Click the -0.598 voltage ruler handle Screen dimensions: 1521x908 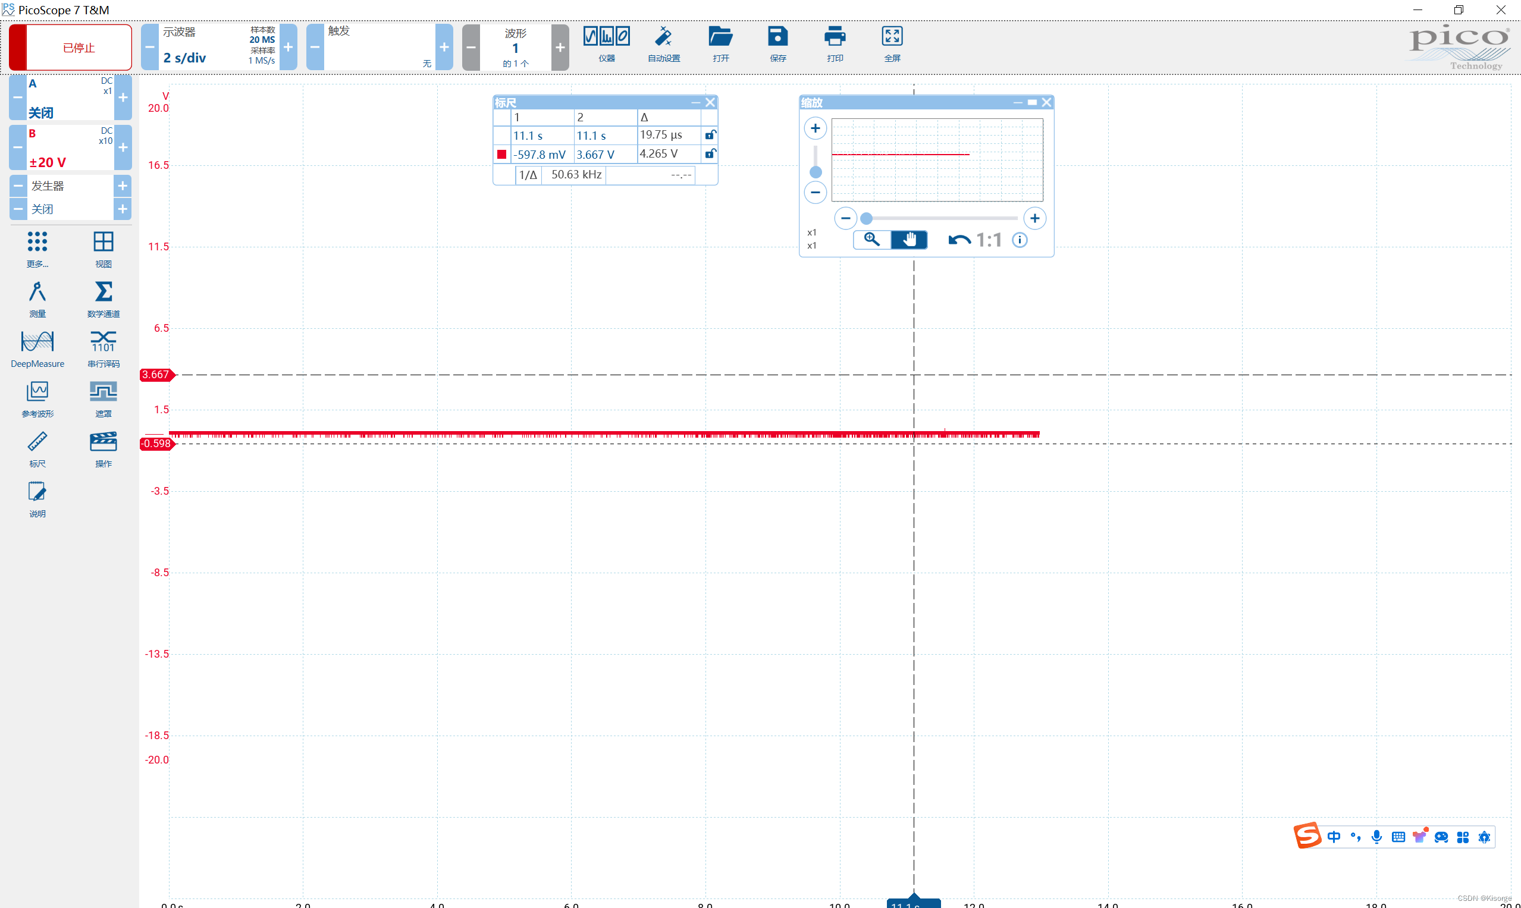pyautogui.click(x=157, y=444)
